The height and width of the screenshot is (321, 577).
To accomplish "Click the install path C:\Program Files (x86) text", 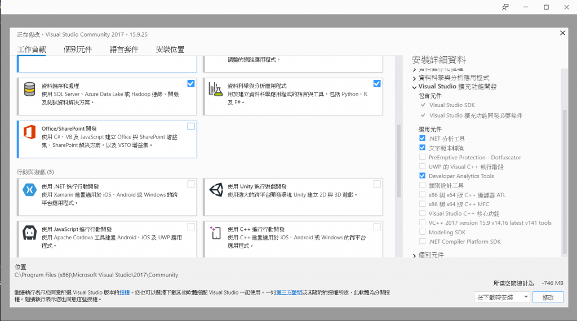I will tap(96, 275).
